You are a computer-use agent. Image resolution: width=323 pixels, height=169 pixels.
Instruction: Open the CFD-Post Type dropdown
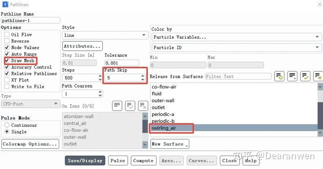(31, 104)
